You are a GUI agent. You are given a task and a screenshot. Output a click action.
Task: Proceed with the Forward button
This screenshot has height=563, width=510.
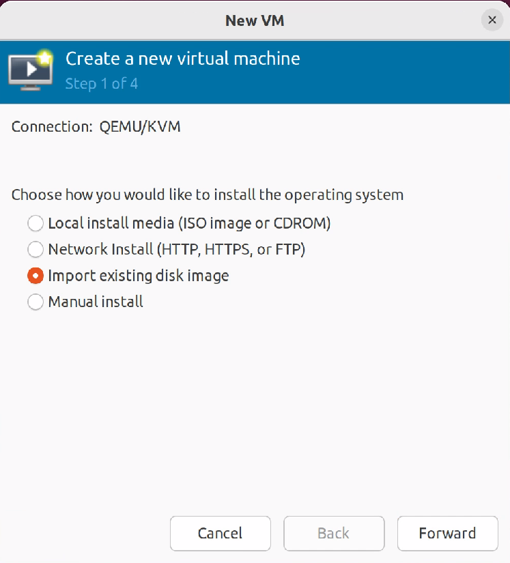[447, 533]
